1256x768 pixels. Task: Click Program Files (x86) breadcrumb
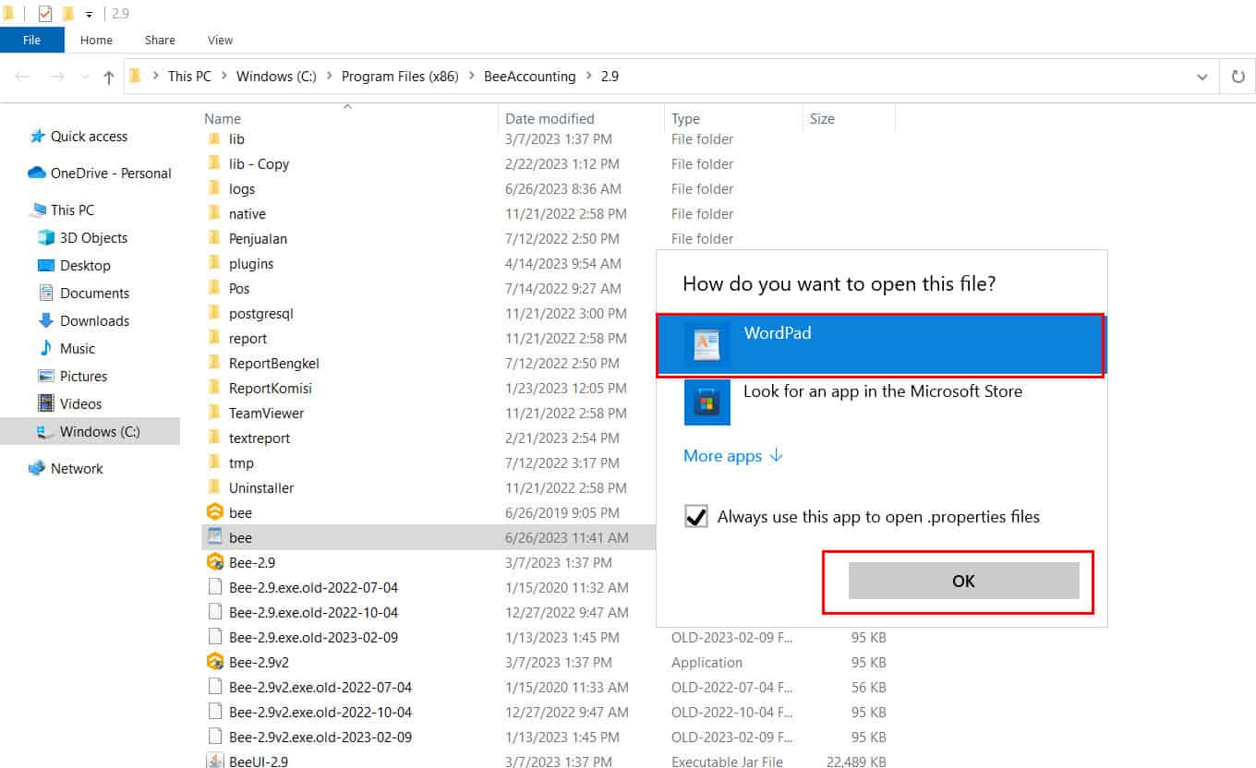[x=400, y=77]
